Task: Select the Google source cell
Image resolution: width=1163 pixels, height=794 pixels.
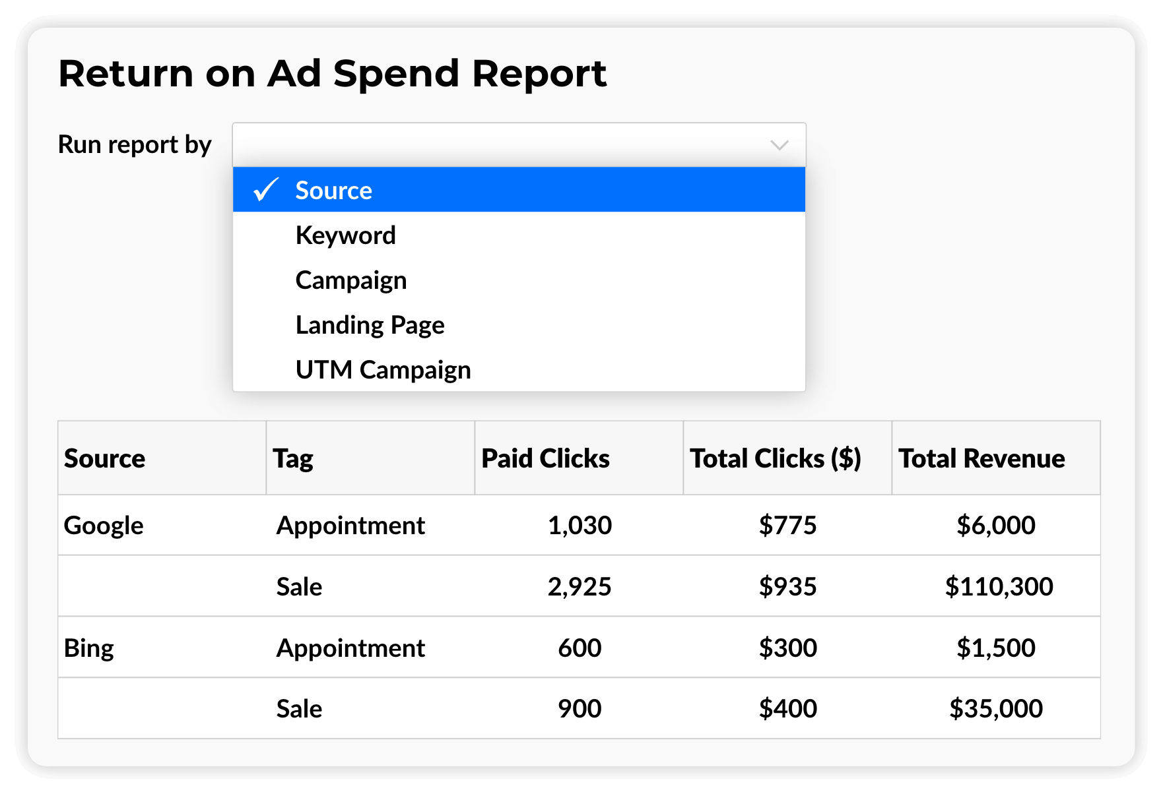Action: [104, 526]
